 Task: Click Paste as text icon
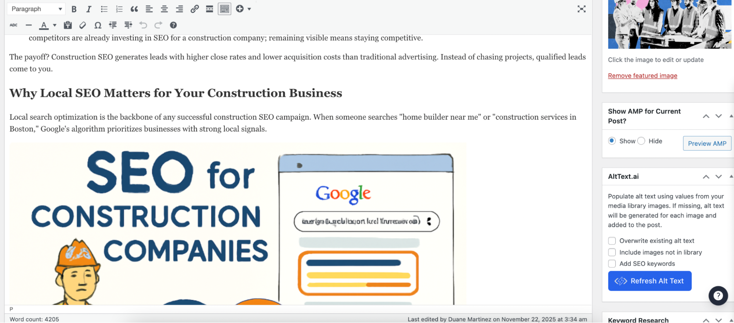68,25
